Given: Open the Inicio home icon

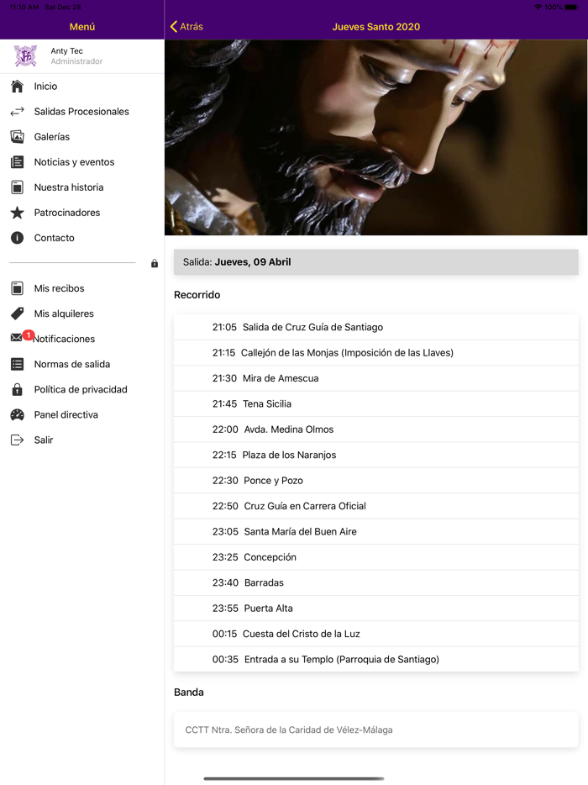Looking at the screenshot, I should pyautogui.click(x=17, y=86).
